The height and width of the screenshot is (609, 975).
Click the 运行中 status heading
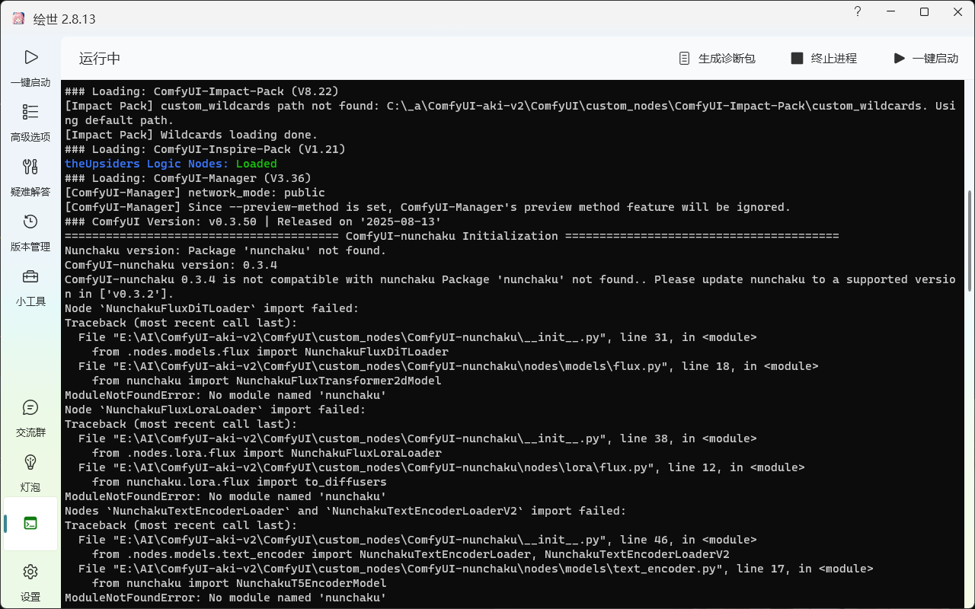100,59
